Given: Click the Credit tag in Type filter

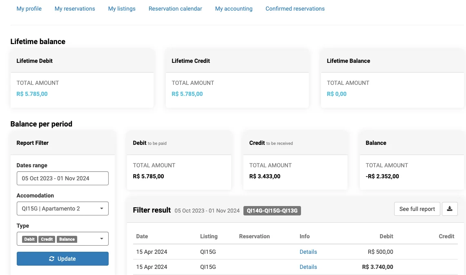Looking at the screenshot, I should pos(47,239).
